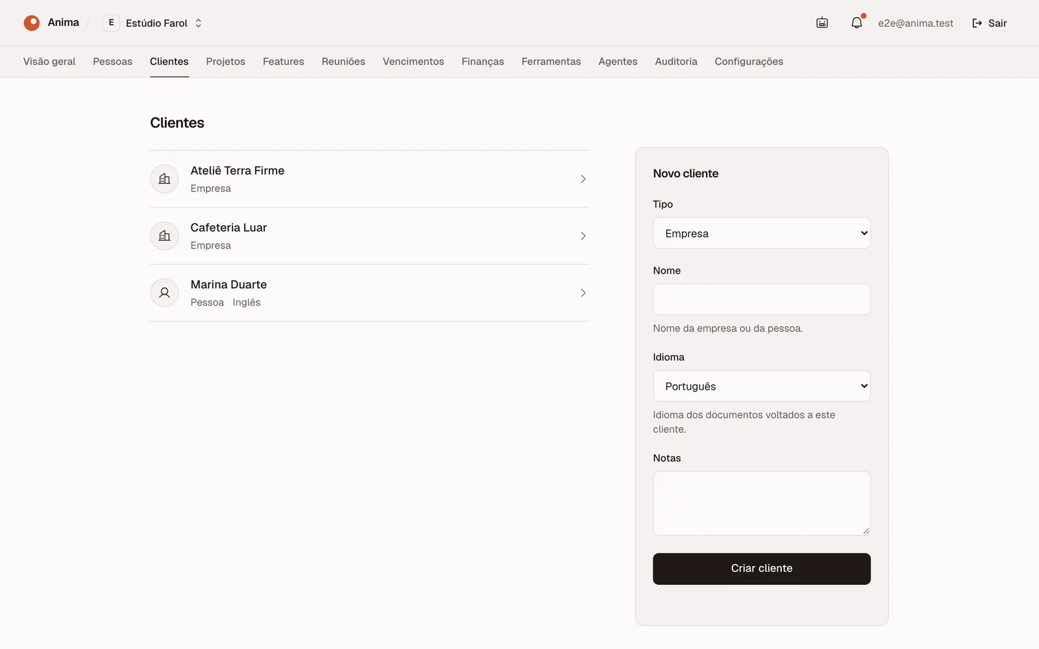
Task: Open the Idioma dropdown showing Português
Action: [x=762, y=386]
